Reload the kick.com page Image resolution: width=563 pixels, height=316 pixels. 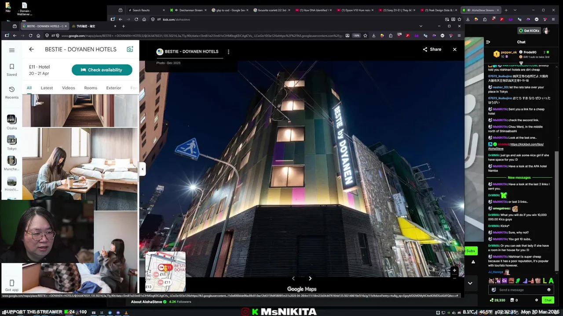pos(136,19)
